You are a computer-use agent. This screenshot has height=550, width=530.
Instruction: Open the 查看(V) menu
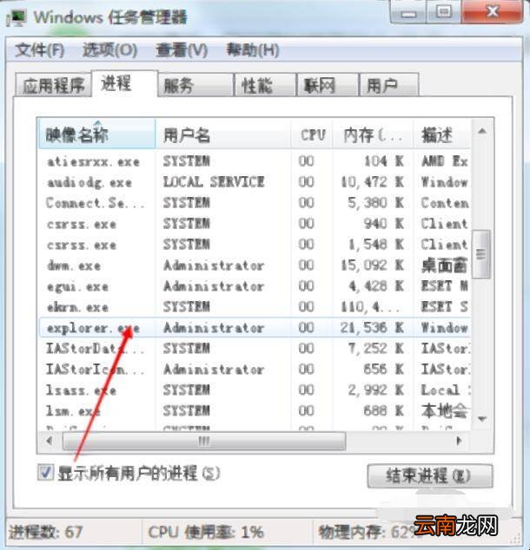182,50
